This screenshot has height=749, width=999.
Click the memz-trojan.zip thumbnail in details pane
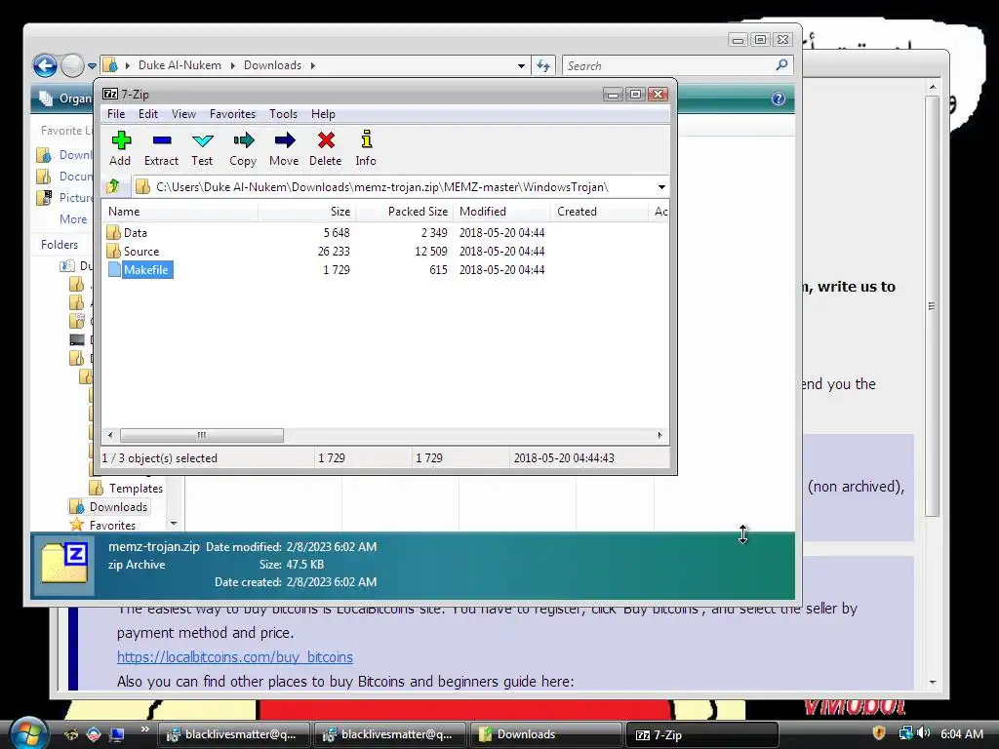tap(63, 564)
